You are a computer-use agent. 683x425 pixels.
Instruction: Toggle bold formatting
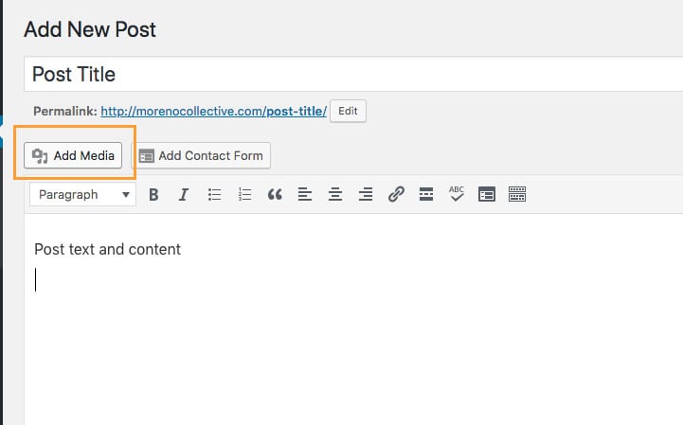coord(153,194)
